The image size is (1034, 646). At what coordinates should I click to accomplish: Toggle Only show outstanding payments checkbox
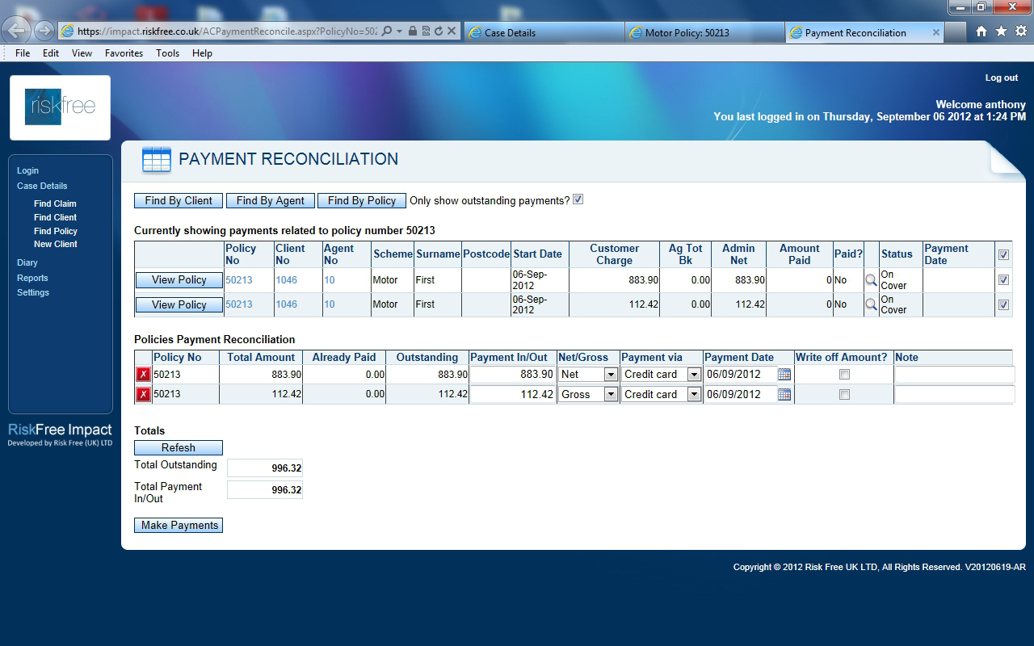point(578,199)
